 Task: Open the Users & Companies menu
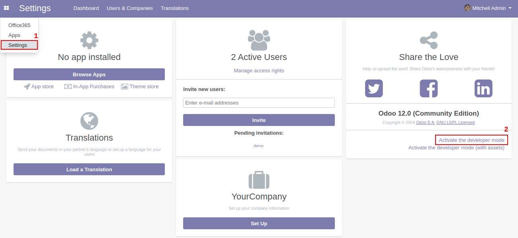[x=129, y=8]
